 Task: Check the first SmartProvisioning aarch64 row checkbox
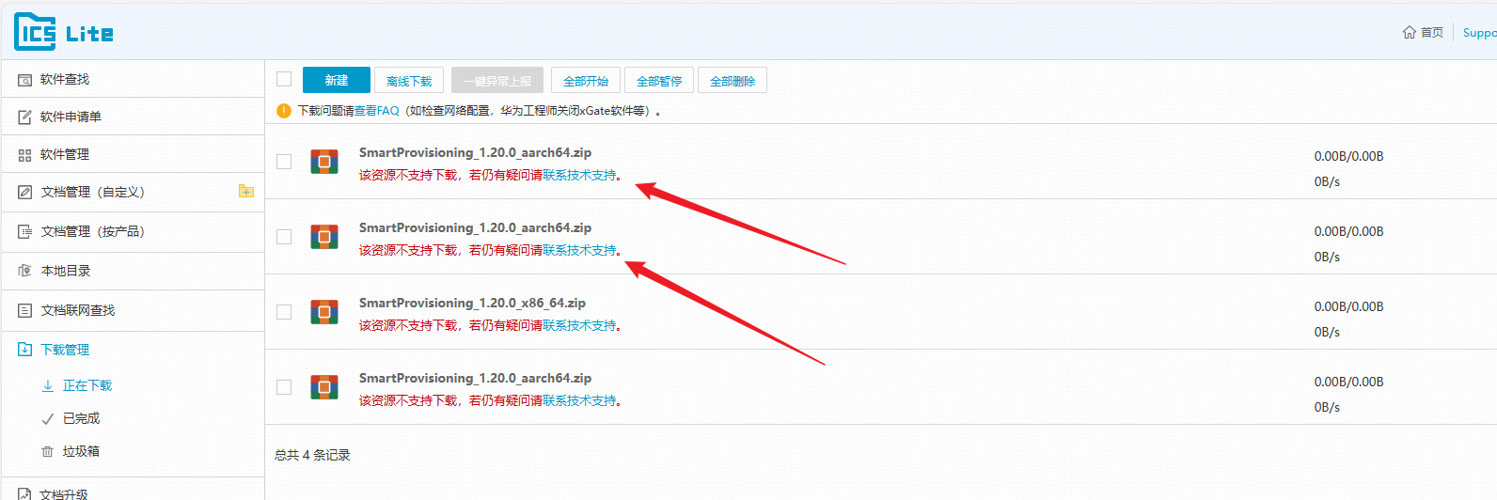(284, 162)
